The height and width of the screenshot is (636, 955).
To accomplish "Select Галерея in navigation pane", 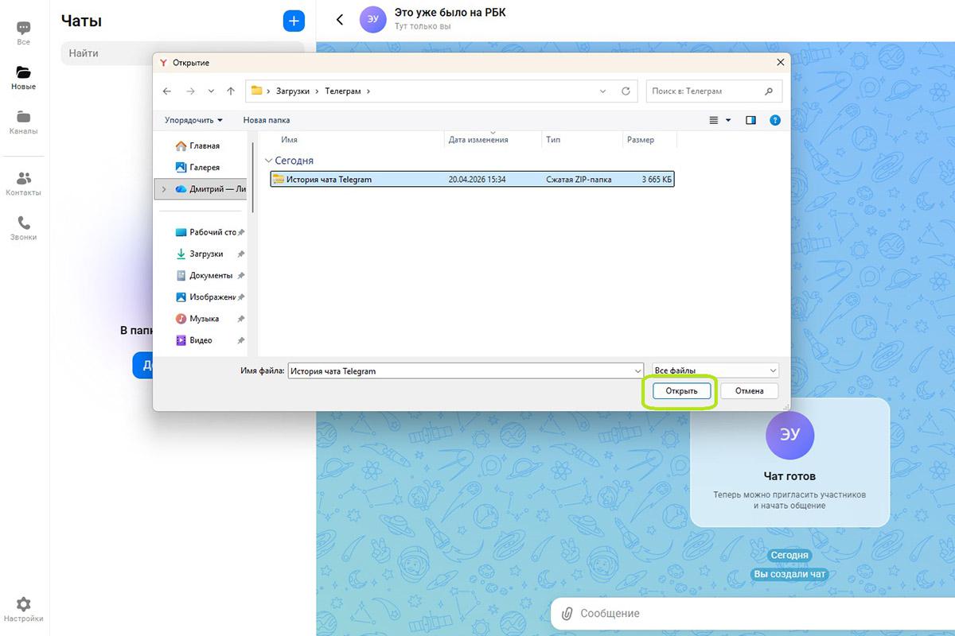I will pos(197,167).
